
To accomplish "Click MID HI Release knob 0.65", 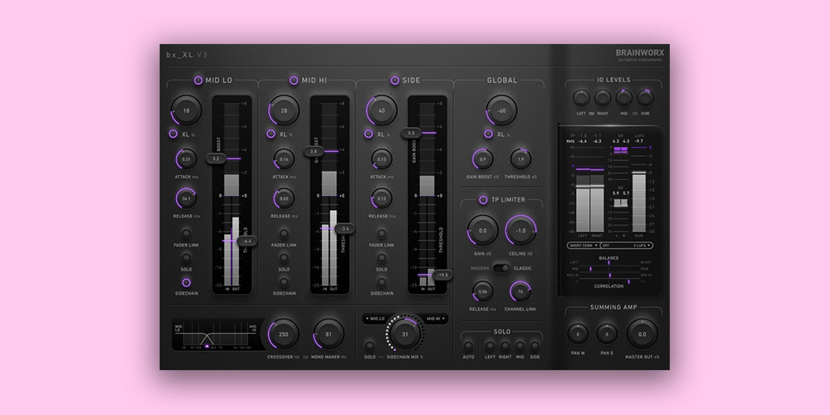I will tap(284, 198).
